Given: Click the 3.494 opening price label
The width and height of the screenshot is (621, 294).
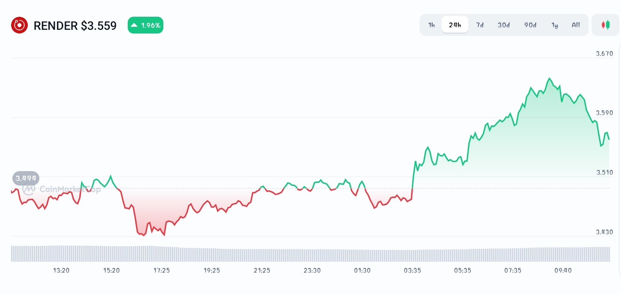Looking at the screenshot, I should coord(26,178).
